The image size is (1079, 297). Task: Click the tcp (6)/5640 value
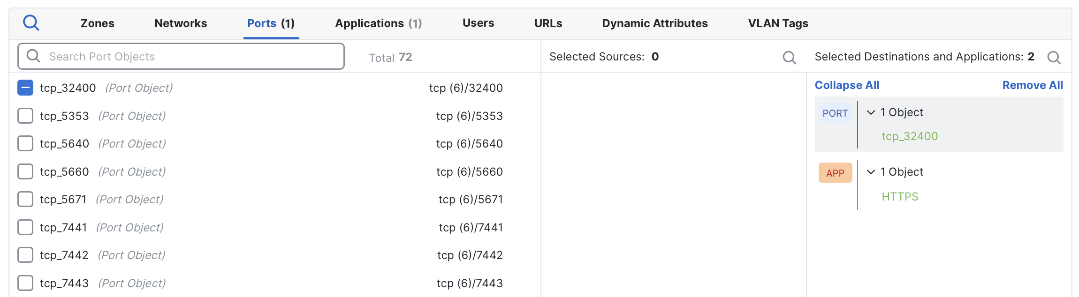[469, 144]
